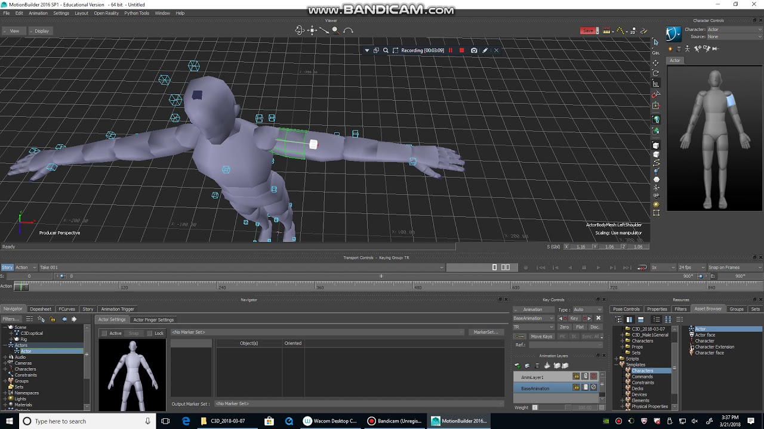
Task: Open Character Controls main menu icon
Action: click(x=673, y=34)
